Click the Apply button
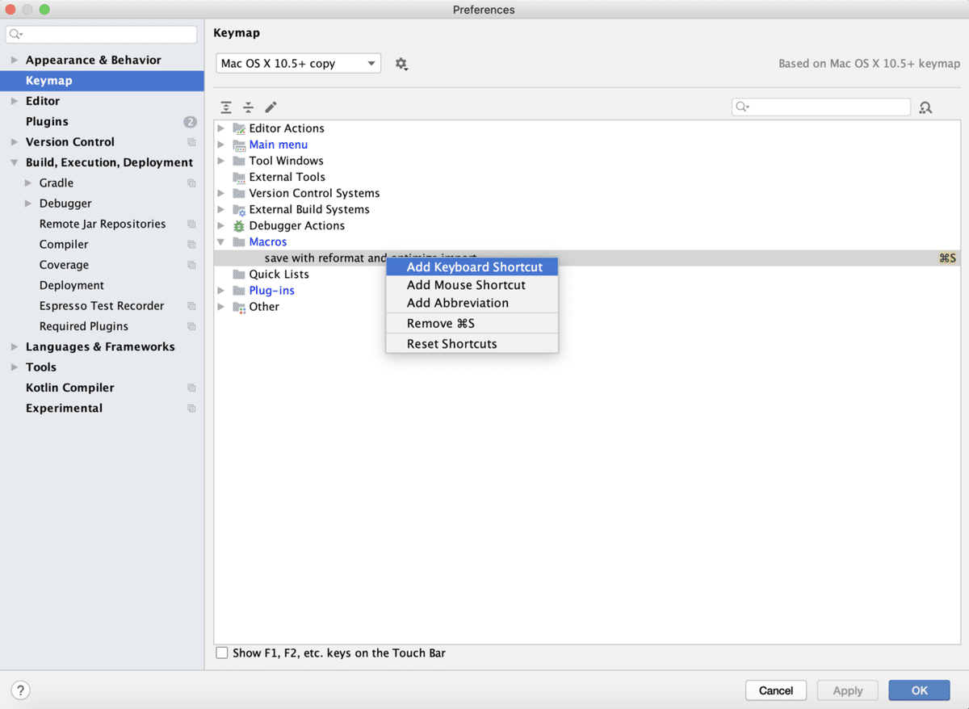 click(848, 690)
